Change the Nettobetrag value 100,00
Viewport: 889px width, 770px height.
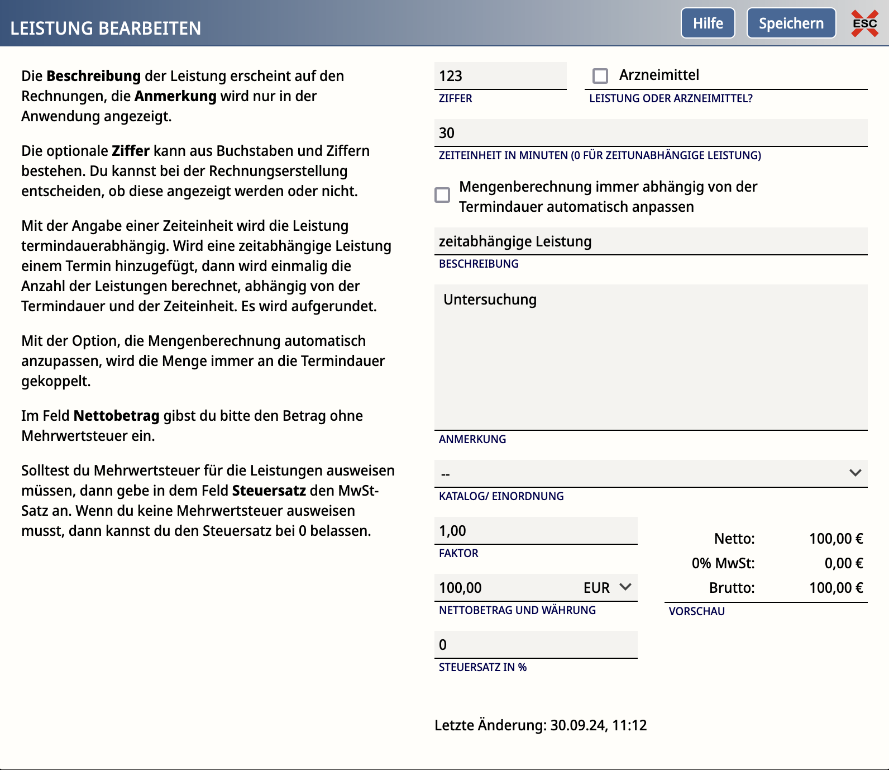click(x=505, y=587)
